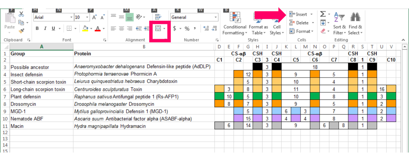Click the Merge & Center icon

(158, 28)
